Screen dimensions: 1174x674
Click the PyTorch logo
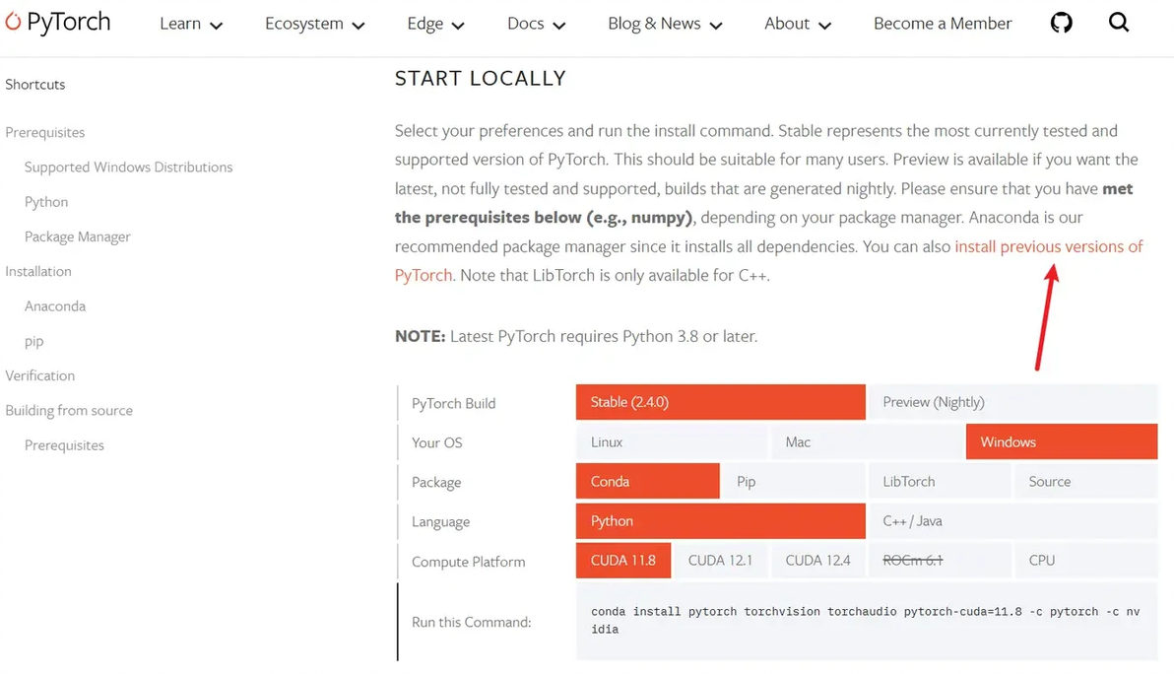[57, 23]
